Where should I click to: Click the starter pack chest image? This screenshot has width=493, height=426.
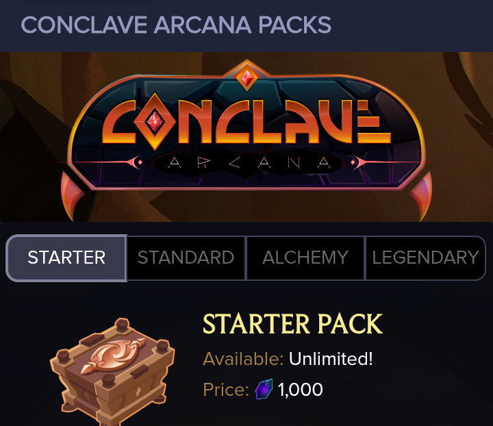(x=112, y=371)
